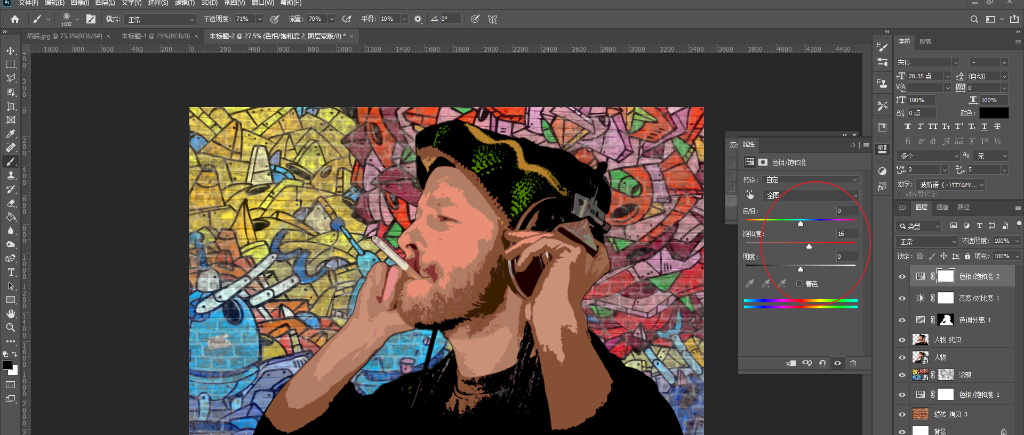Set symmetry paint options butterfly icon
1024x435 pixels.
click(492, 19)
